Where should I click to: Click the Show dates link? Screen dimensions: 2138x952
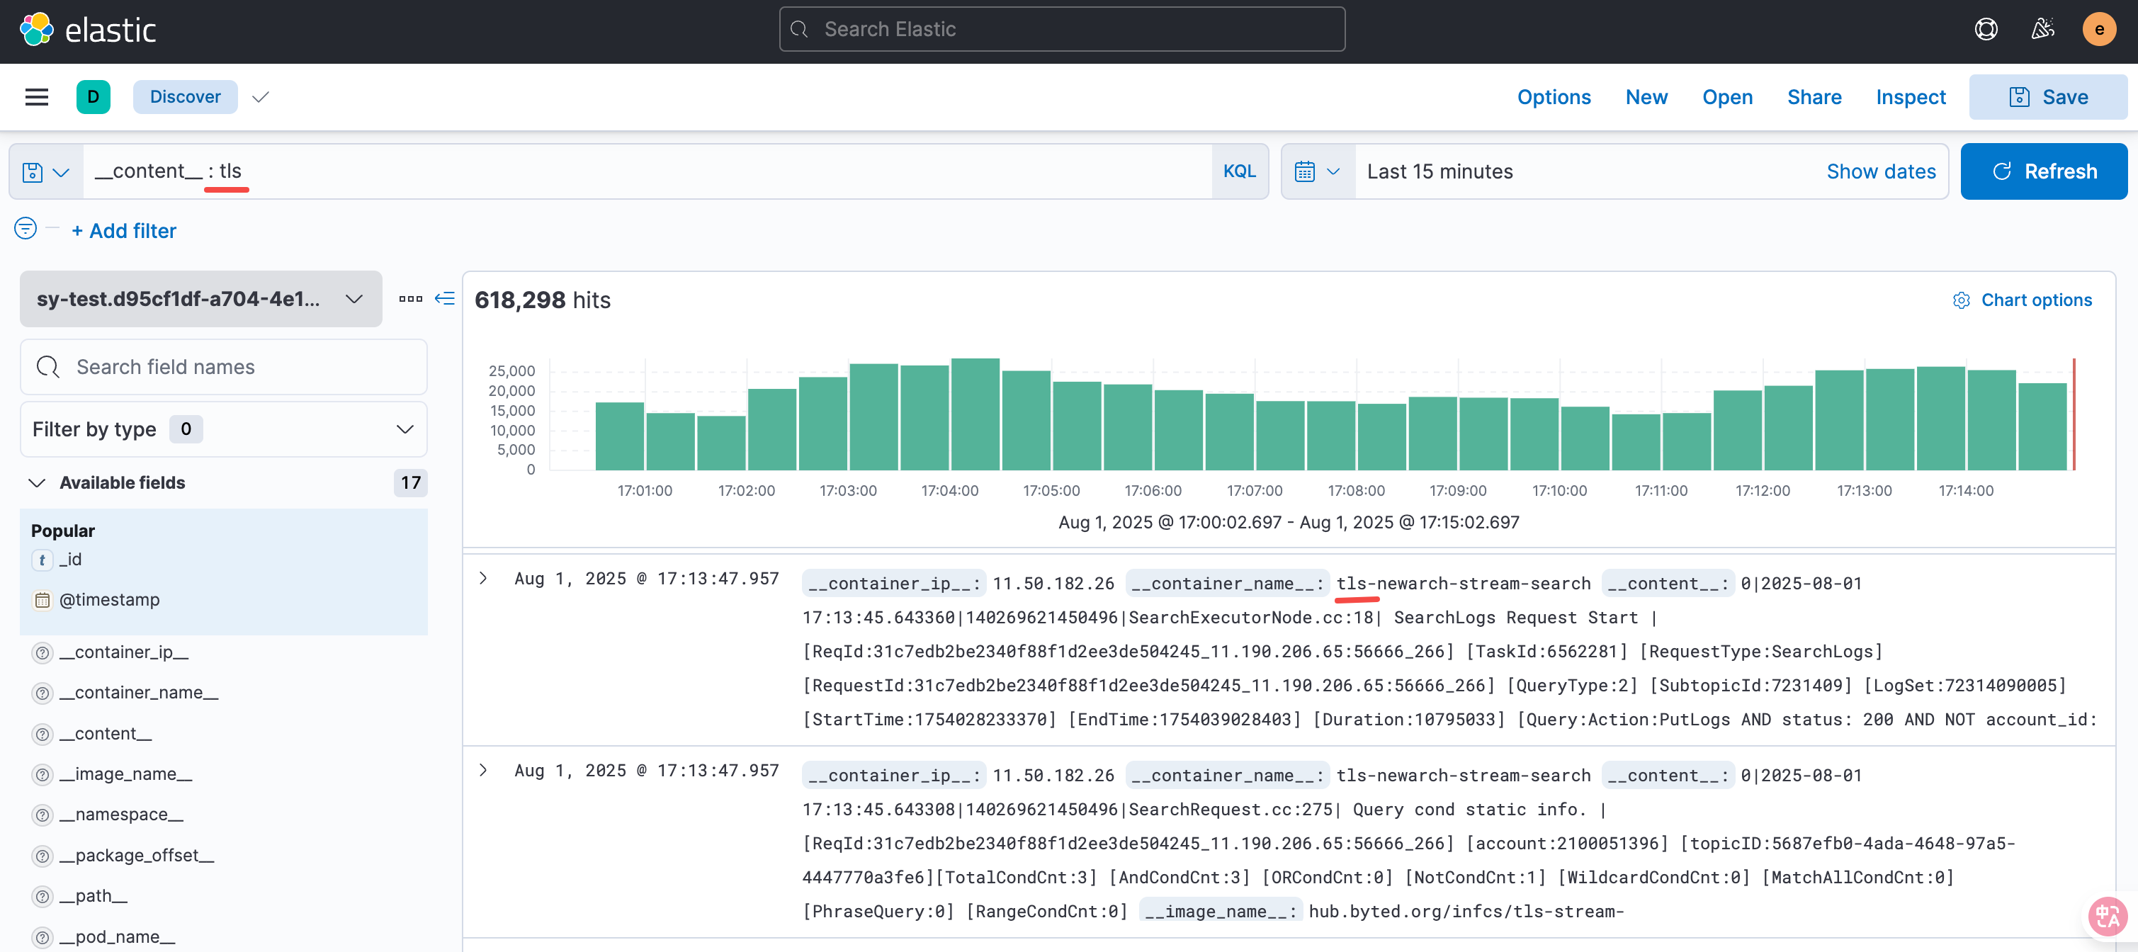1880,172
